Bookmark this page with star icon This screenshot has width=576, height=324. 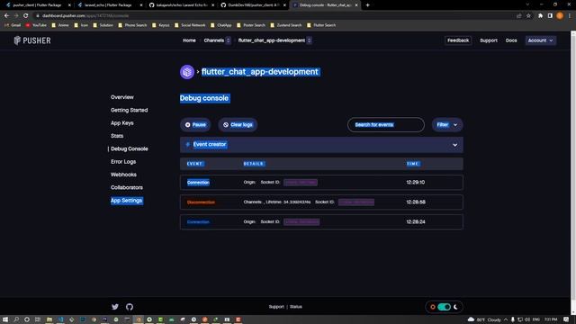click(528, 16)
